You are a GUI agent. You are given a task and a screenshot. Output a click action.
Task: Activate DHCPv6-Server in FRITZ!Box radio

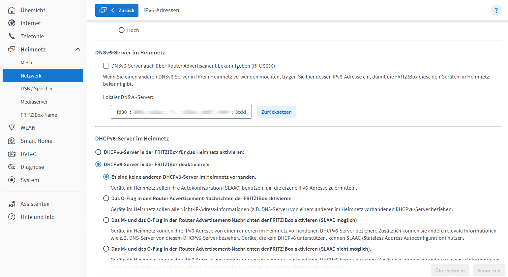click(x=98, y=152)
